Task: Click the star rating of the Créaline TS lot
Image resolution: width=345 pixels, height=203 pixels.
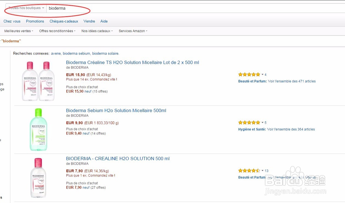Action: 249,75
